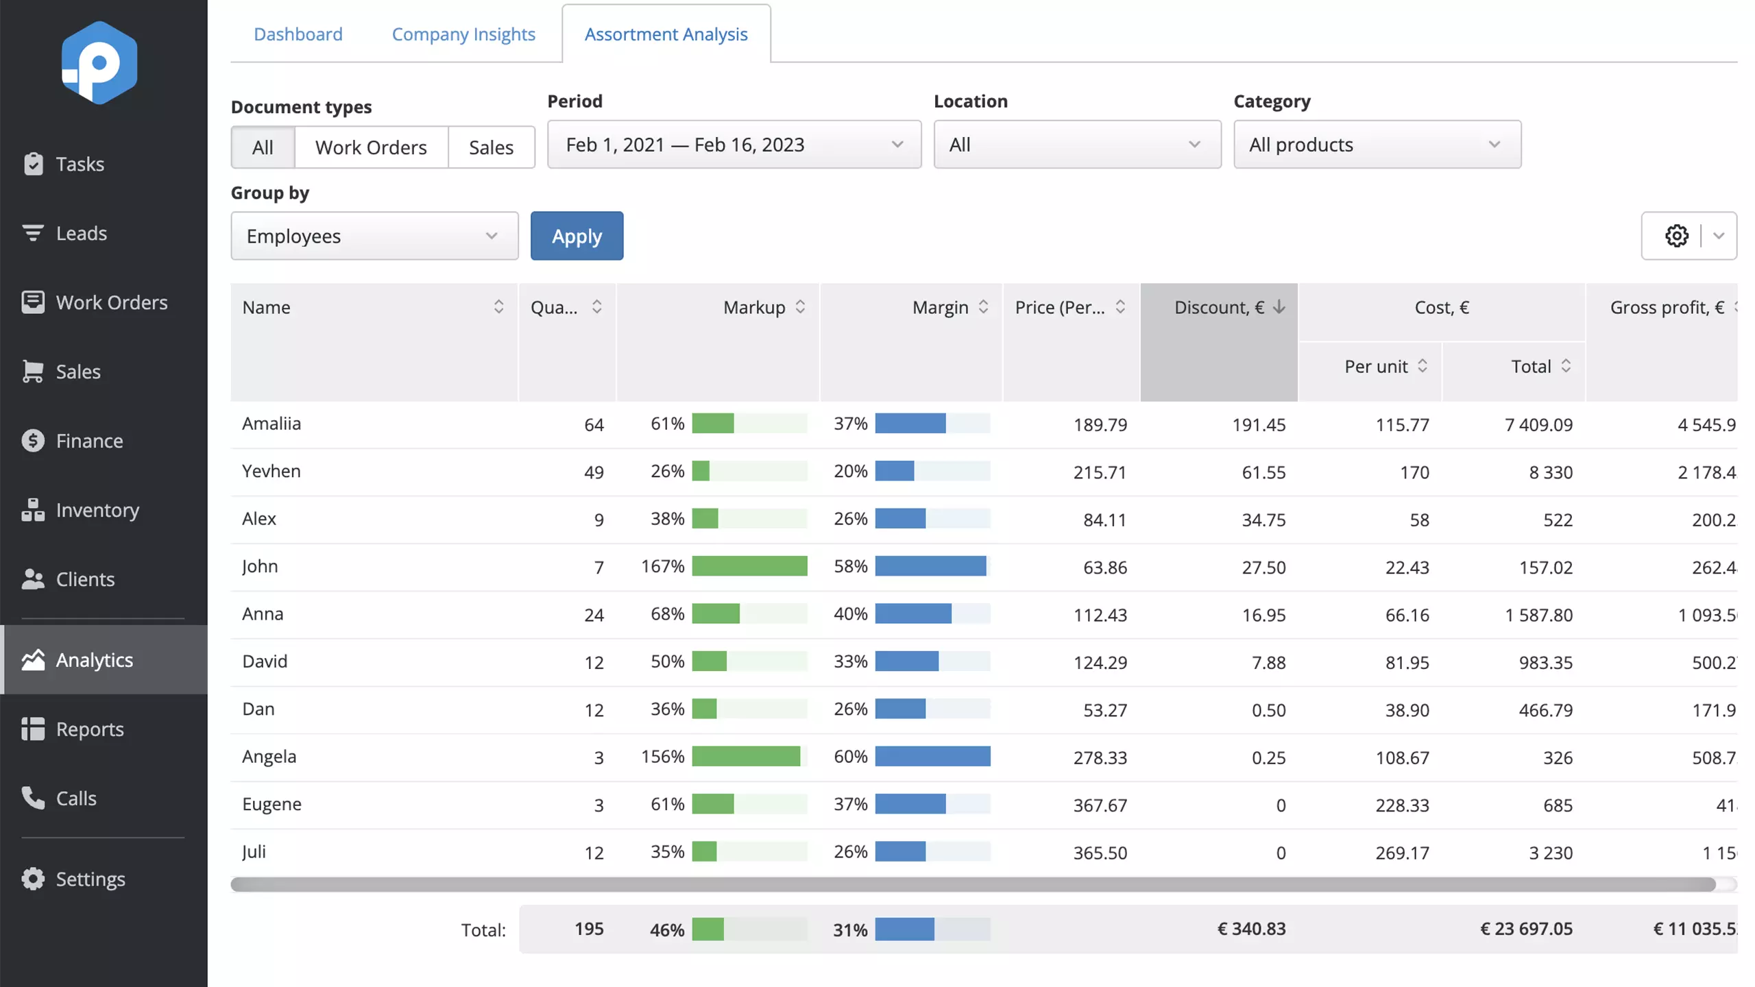The height and width of the screenshot is (987, 1755).
Task: Open table settings gear icon
Action: pos(1677,236)
